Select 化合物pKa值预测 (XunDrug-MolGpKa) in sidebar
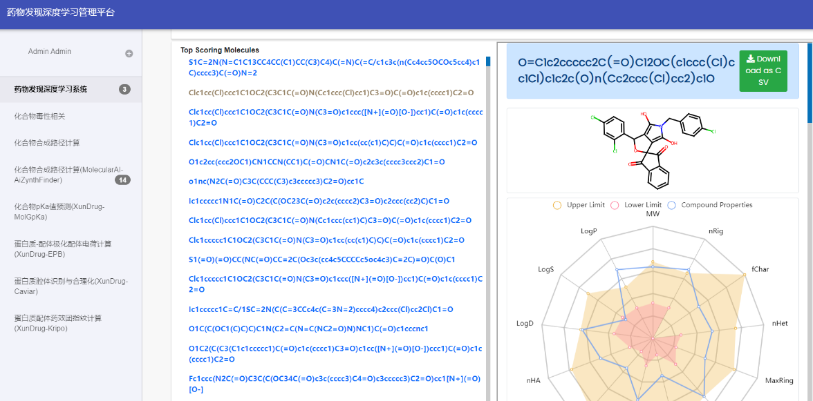The image size is (813, 401). (59, 211)
